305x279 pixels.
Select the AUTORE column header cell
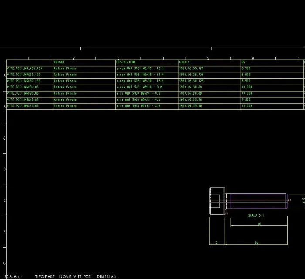point(84,63)
